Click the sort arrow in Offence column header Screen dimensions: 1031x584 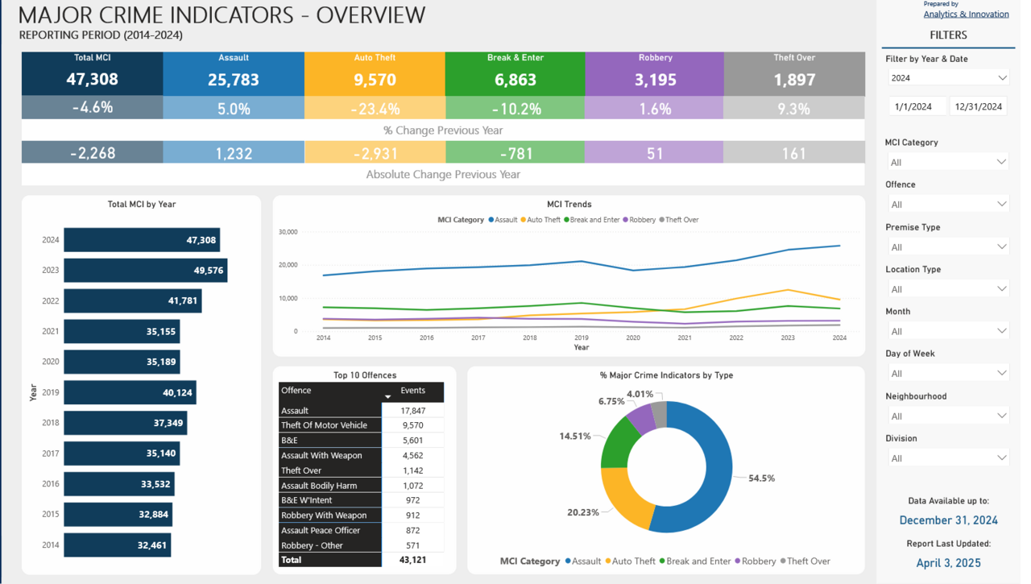tap(387, 396)
